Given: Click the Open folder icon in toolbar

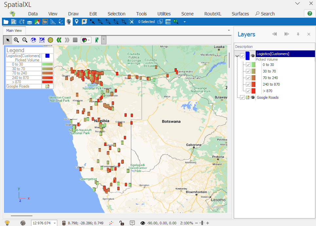Looking at the screenshot, I should pyautogui.click(x=6, y=22).
